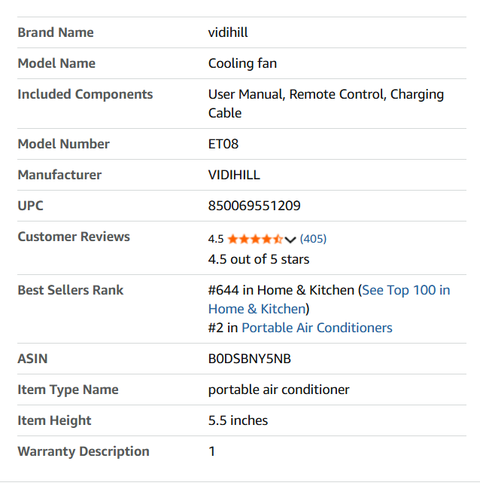This screenshot has width=480, height=495.
Task: Click the Customer Reviews row label
Action: [x=74, y=237]
